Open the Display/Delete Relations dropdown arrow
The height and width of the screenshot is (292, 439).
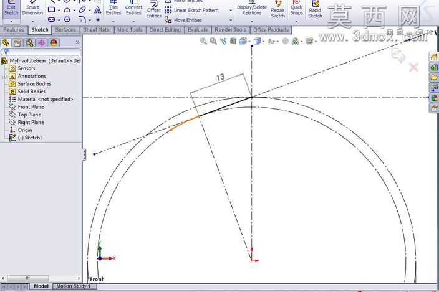pyautogui.click(x=252, y=21)
